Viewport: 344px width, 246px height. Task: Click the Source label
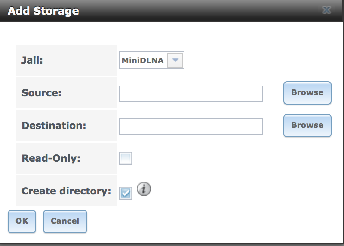[41, 93]
